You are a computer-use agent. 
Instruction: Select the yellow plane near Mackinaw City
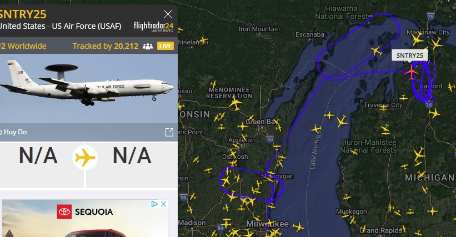(x=417, y=39)
